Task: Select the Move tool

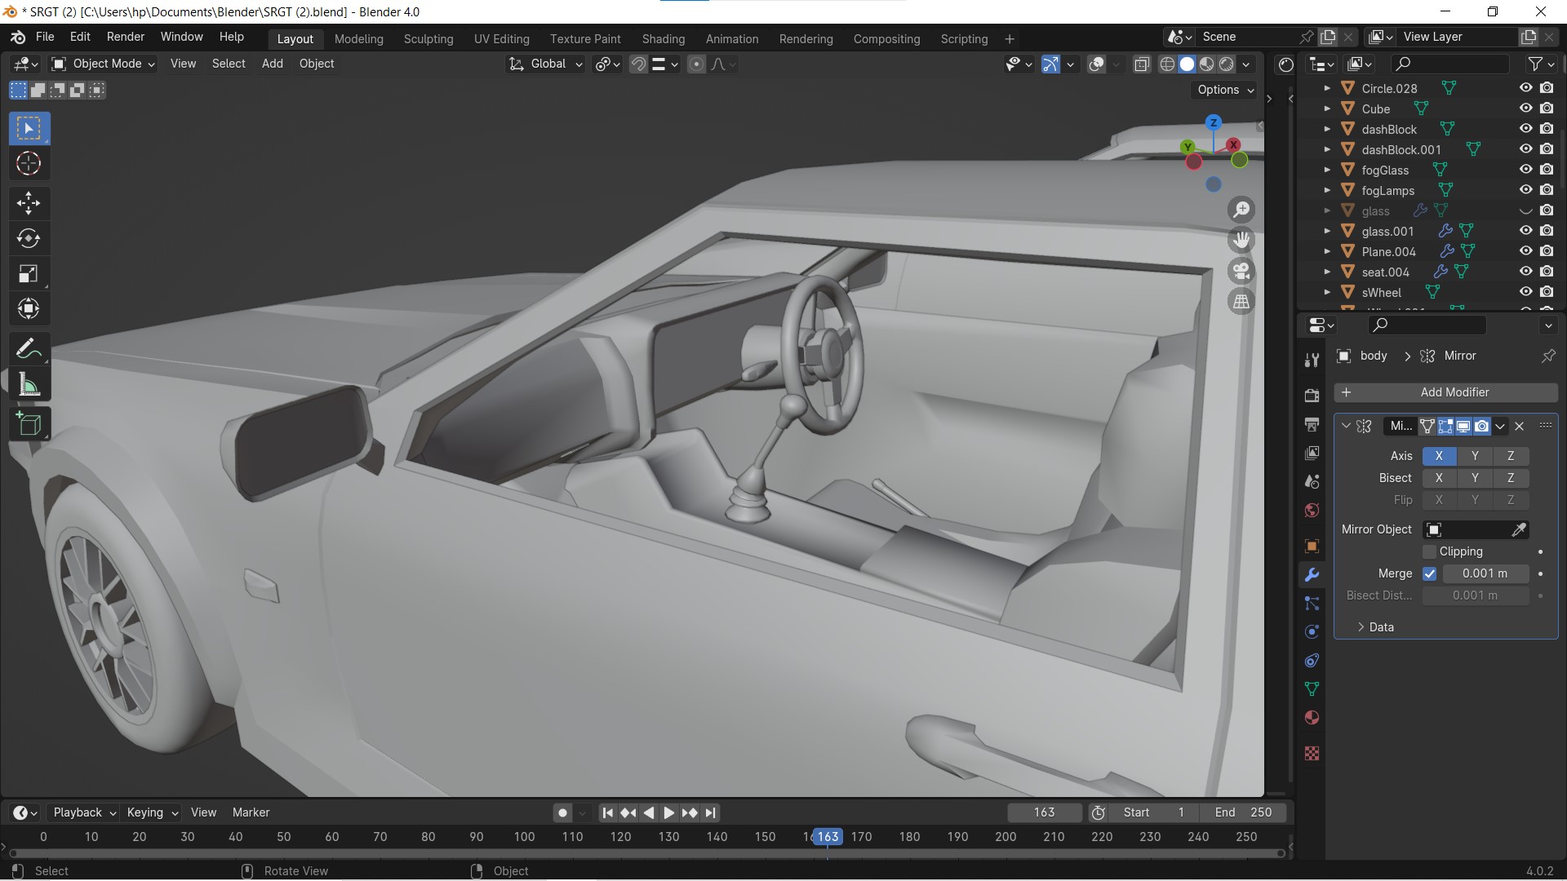Action: click(29, 203)
